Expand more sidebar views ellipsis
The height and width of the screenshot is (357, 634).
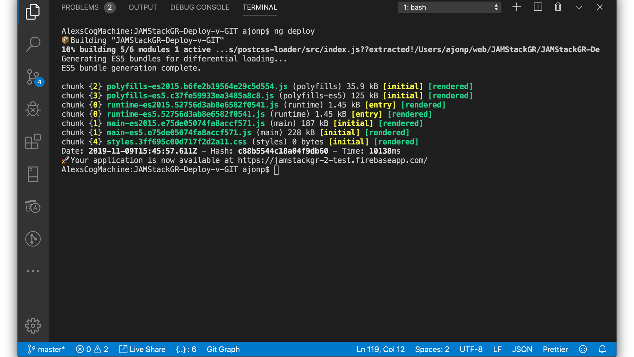pyautogui.click(x=33, y=271)
